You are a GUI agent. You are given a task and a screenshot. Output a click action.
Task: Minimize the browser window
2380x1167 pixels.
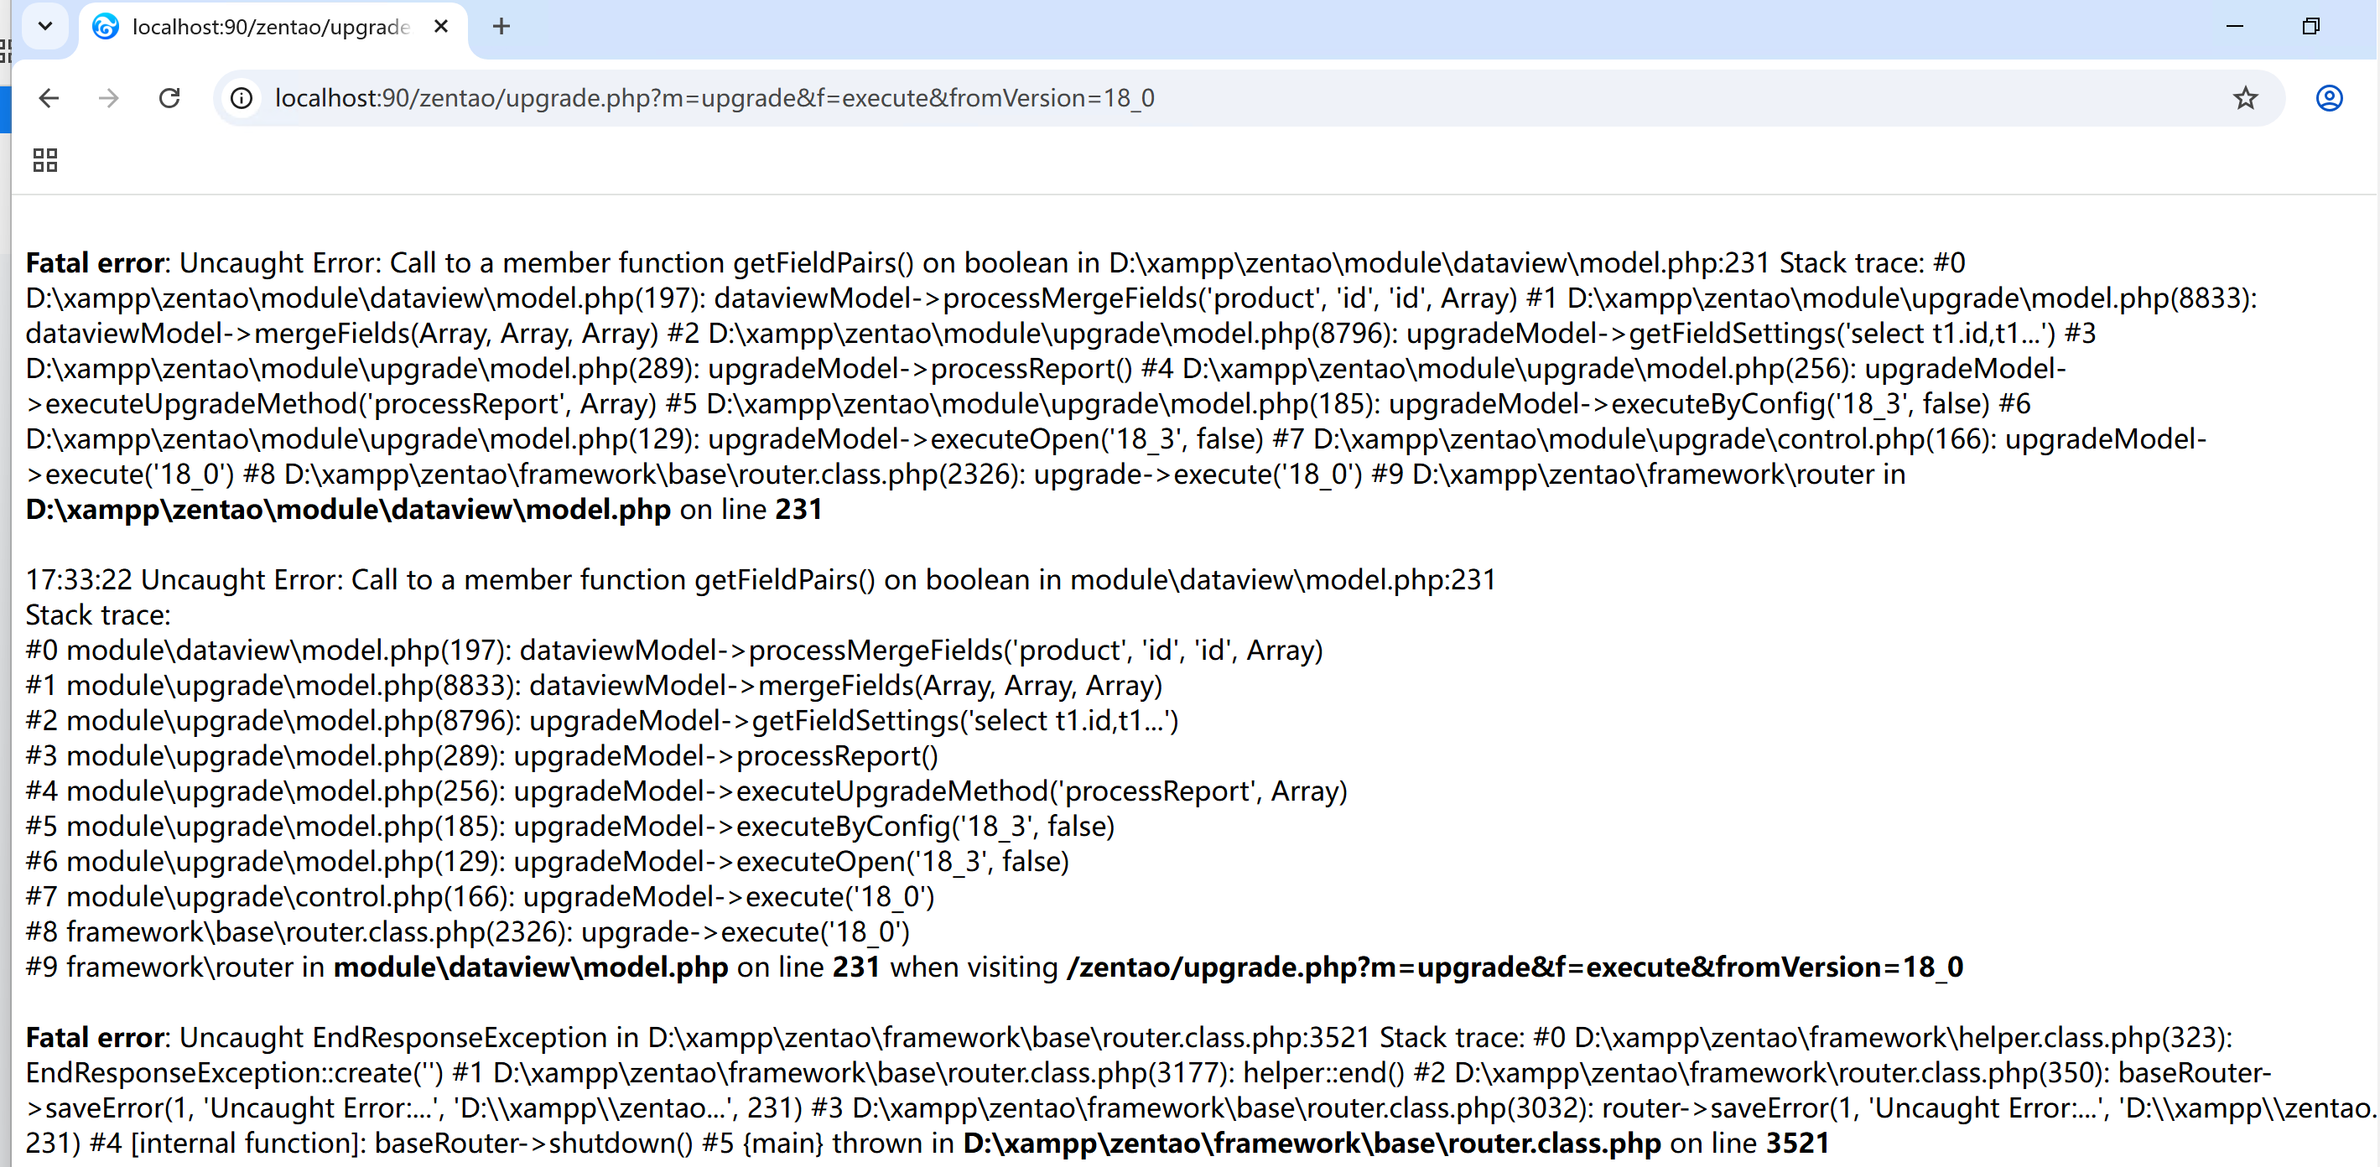(2234, 27)
